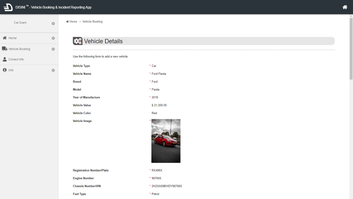Viewport: 353px width, 199px height.
Task: Follow the Home breadcrumb link
Action: tap(73, 22)
